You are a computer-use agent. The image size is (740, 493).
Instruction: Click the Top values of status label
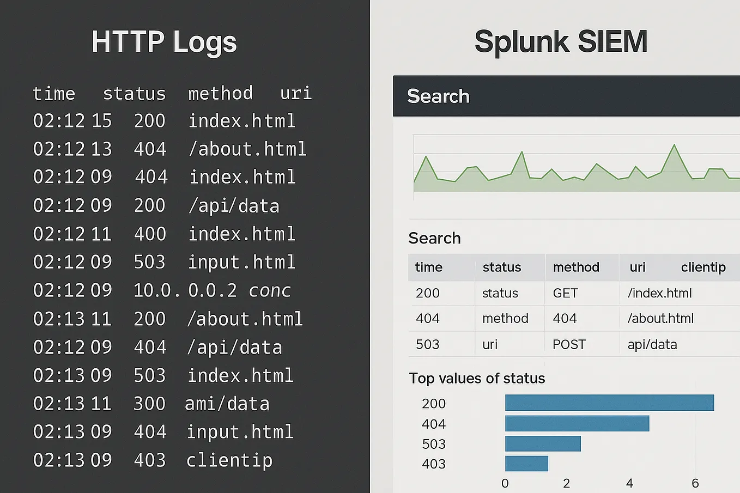tap(477, 378)
